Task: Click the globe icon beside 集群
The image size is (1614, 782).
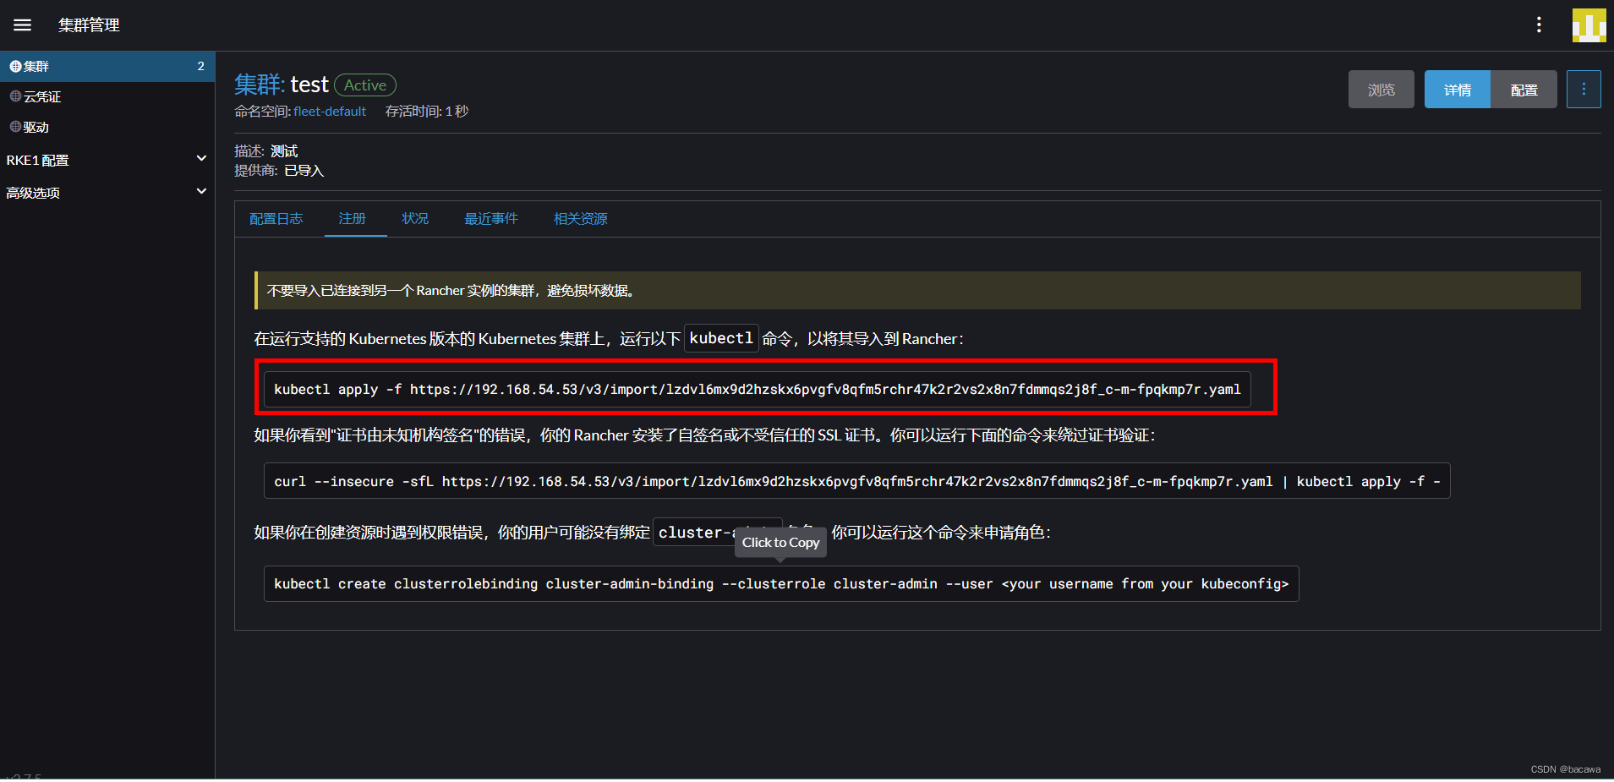Action: point(15,66)
